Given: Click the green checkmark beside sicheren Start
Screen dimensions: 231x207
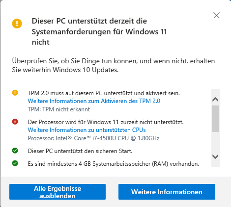Looking at the screenshot, I should (15, 151).
